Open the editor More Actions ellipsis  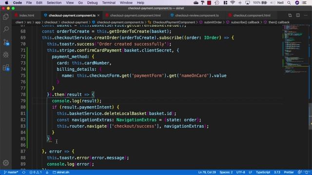click(306, 15)
